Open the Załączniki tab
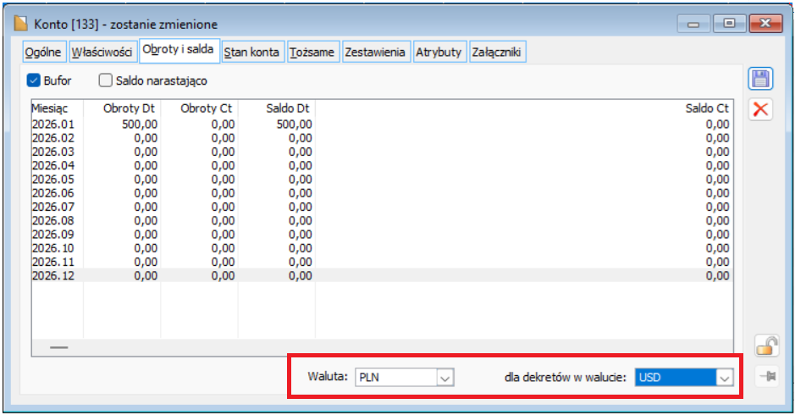 pyautogui.click(x=497, y=53)
